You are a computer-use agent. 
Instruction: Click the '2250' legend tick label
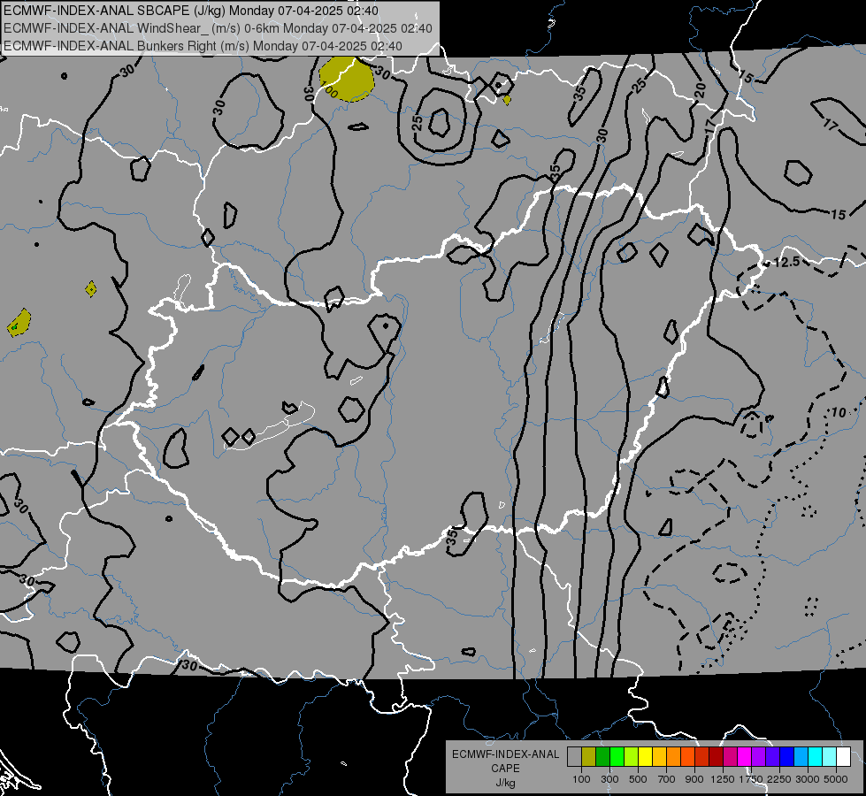pyautogui.click(x=779, y=779)
